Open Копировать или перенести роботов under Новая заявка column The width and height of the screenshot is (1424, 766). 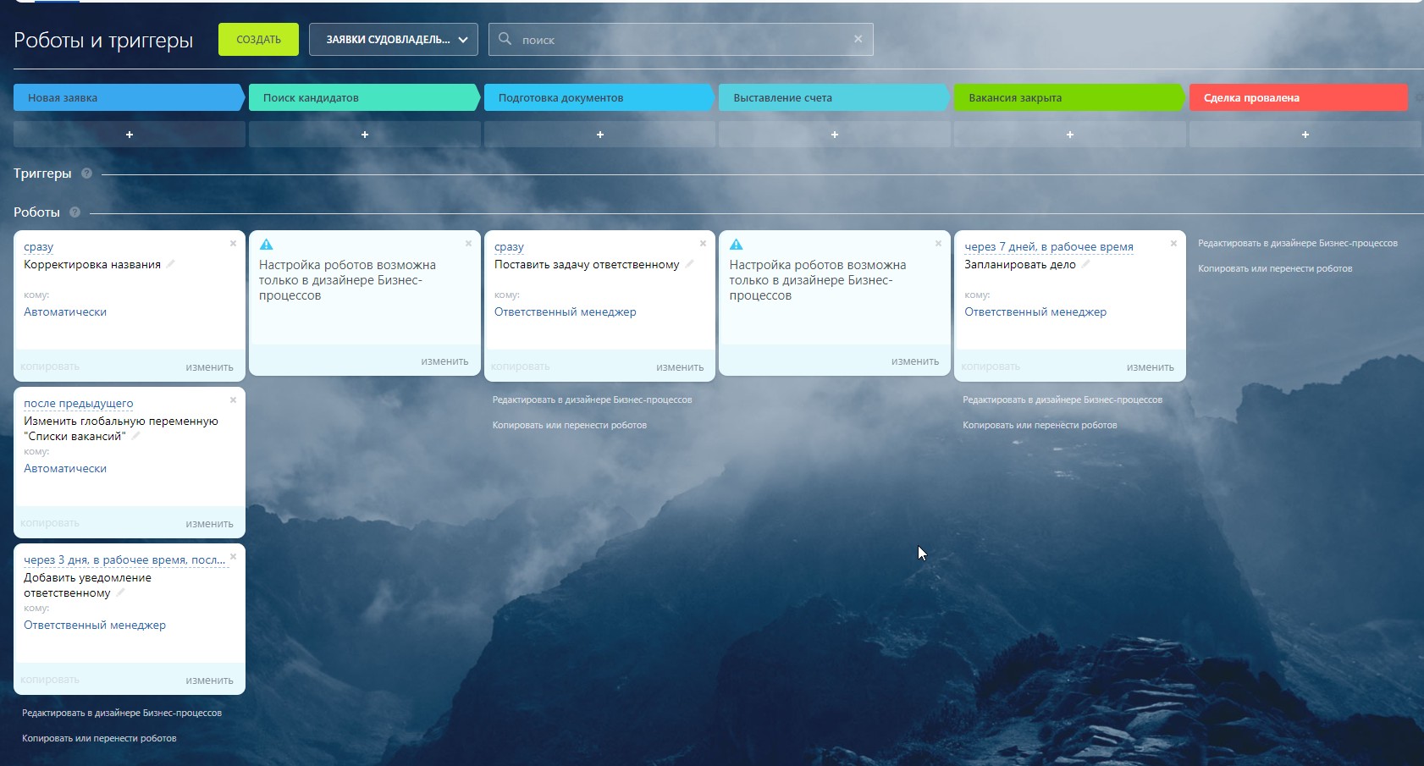pos(99,738)
